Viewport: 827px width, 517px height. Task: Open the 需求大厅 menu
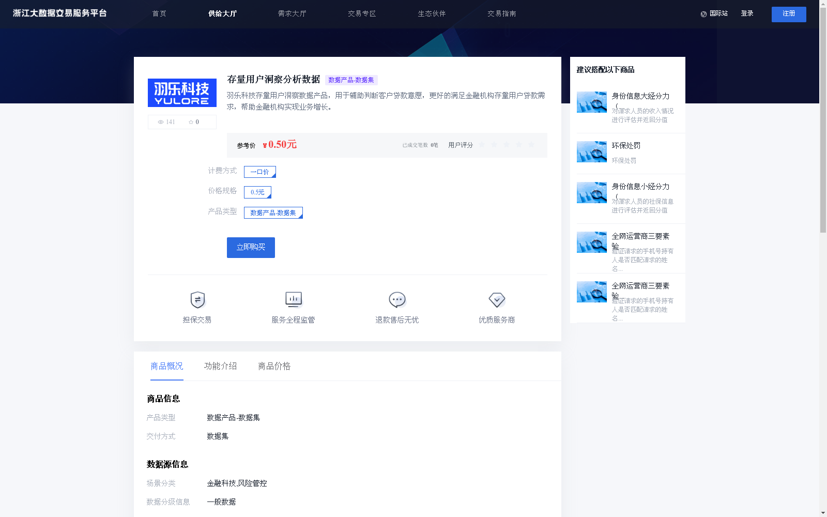pos(292,13)
